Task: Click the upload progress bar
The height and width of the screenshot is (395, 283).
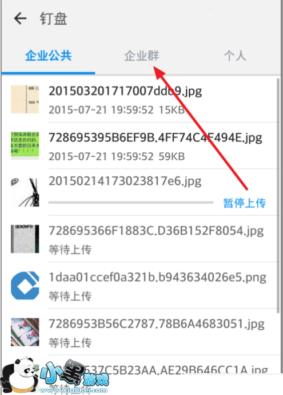Action: (x=131, y=202)
